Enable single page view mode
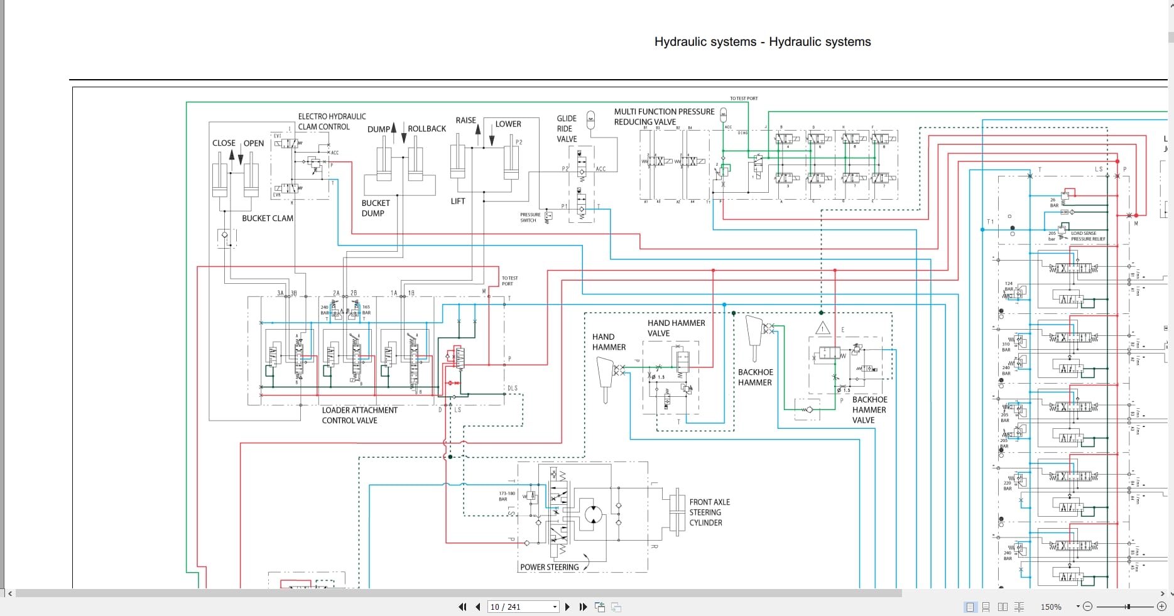Image resolution: width=1174 pixels, height=616 pixels. point(970,607)
